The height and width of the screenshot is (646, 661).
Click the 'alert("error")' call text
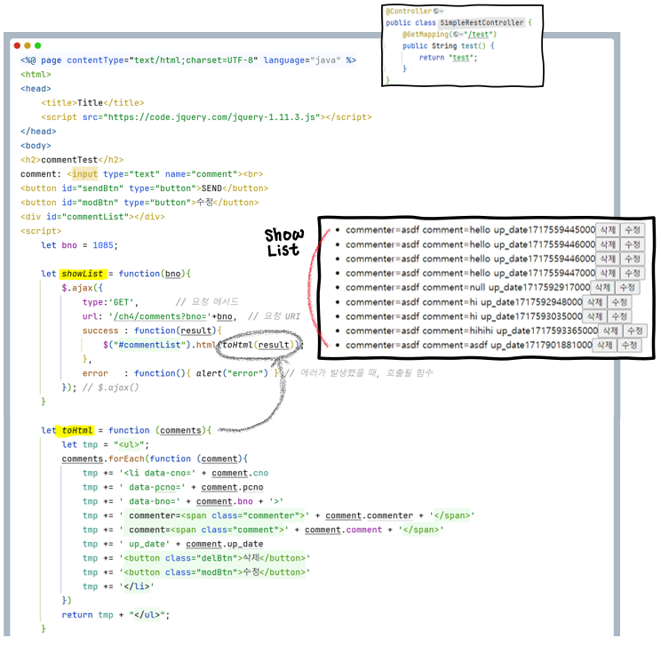(232, 373)
